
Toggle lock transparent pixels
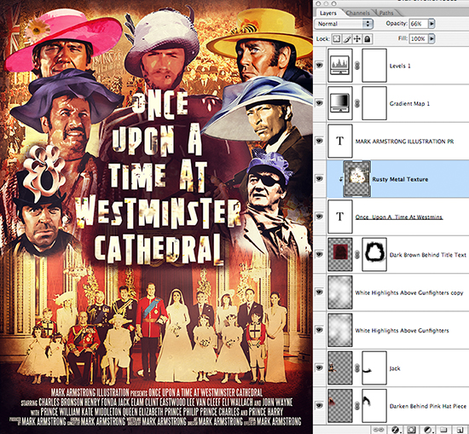337,39
